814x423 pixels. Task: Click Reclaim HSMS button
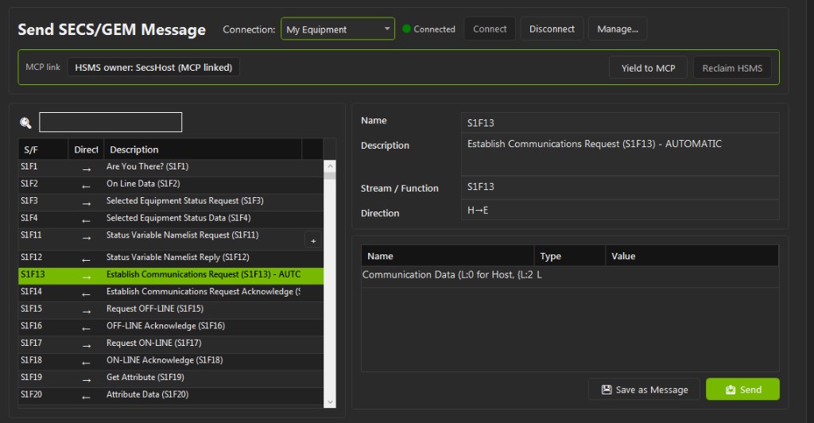click(732, 68)
